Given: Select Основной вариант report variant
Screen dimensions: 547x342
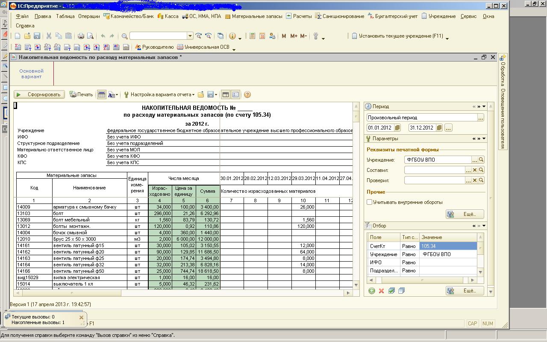Looking at the screenshot, I should (x=31, y=74).
